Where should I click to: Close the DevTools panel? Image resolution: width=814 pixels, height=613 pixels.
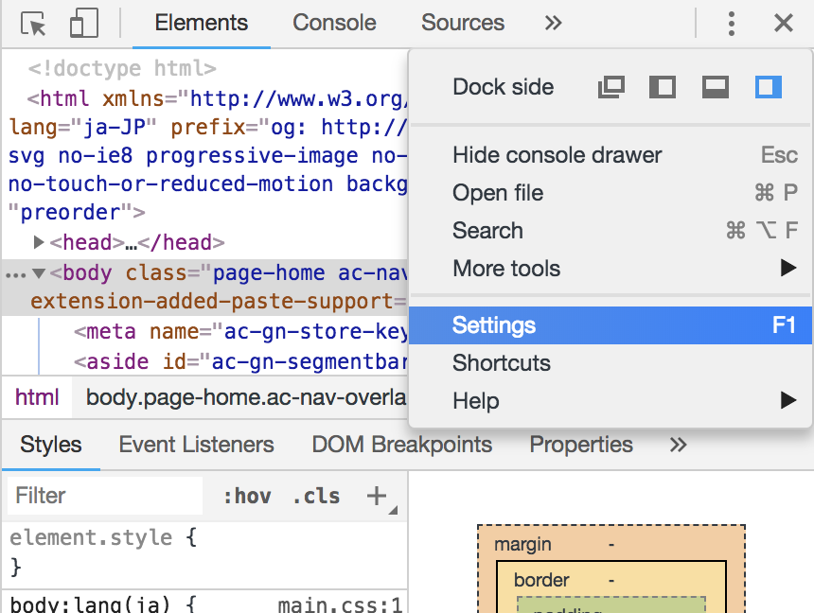click(784, 24)
